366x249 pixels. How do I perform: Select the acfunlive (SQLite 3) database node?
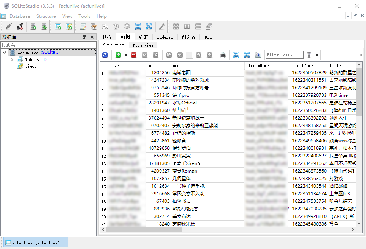coord(52,53)
